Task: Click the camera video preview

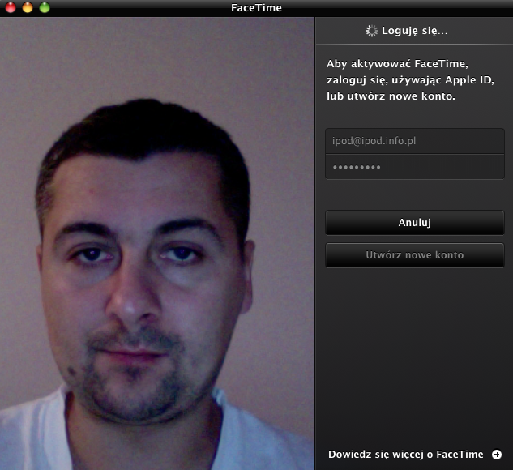Action: tap(157, 244)
